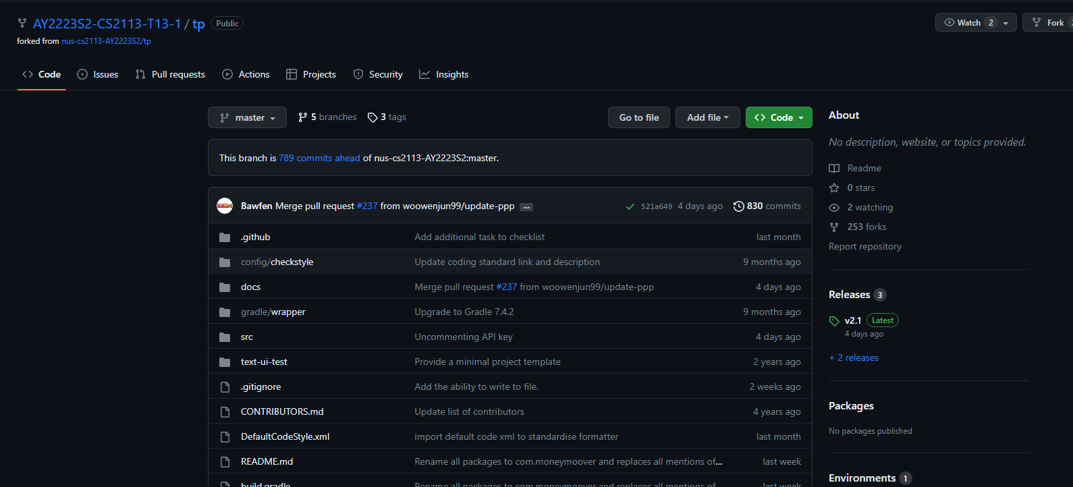Open the Issues tab
Screen dimensions: 1073x487
98,74
